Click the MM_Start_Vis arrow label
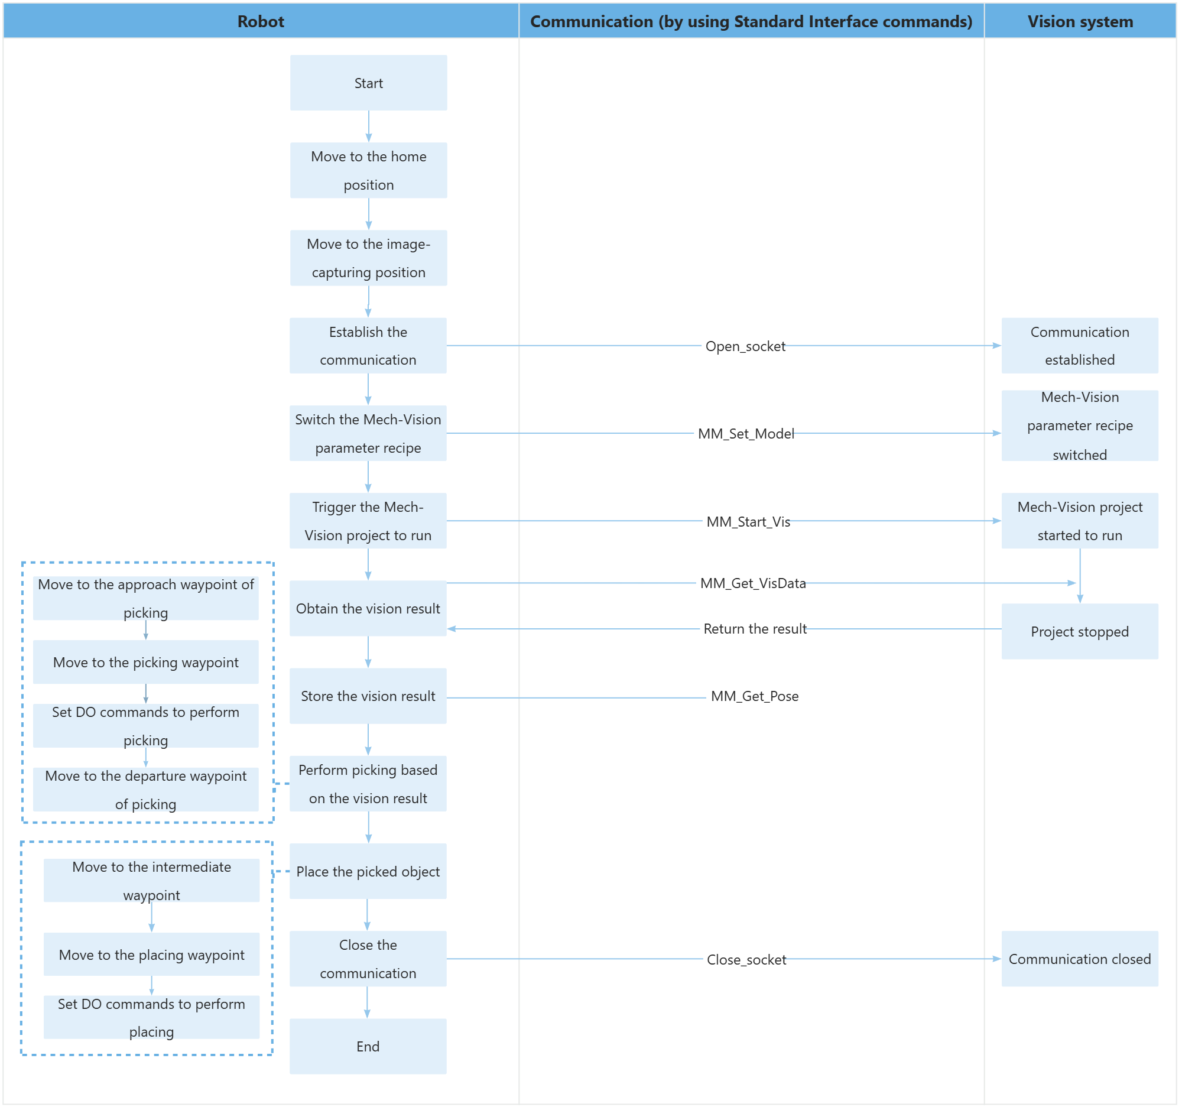The height and width of the screenshot is (1107, 1182). coord(748,521)
